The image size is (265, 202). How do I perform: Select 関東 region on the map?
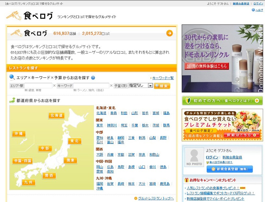pyautogui.click(x=70, y=160)
